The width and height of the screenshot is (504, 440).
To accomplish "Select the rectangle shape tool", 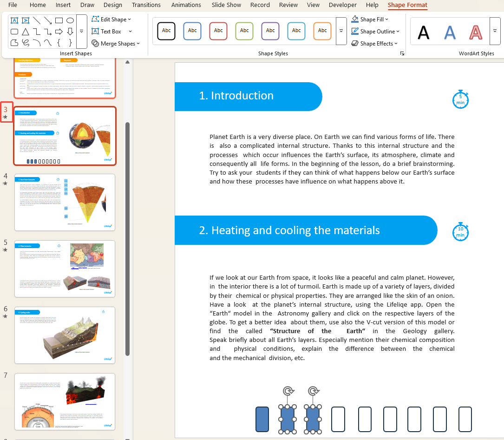I will (x=59, y=20).
